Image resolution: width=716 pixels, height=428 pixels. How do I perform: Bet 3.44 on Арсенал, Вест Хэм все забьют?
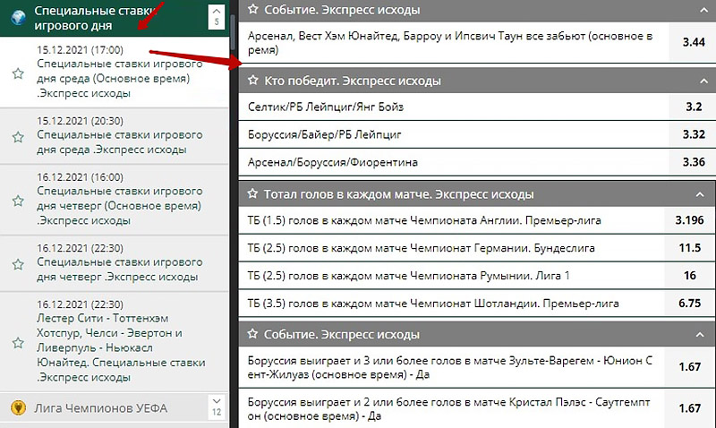pyautogui.click(x=693, y=42)
